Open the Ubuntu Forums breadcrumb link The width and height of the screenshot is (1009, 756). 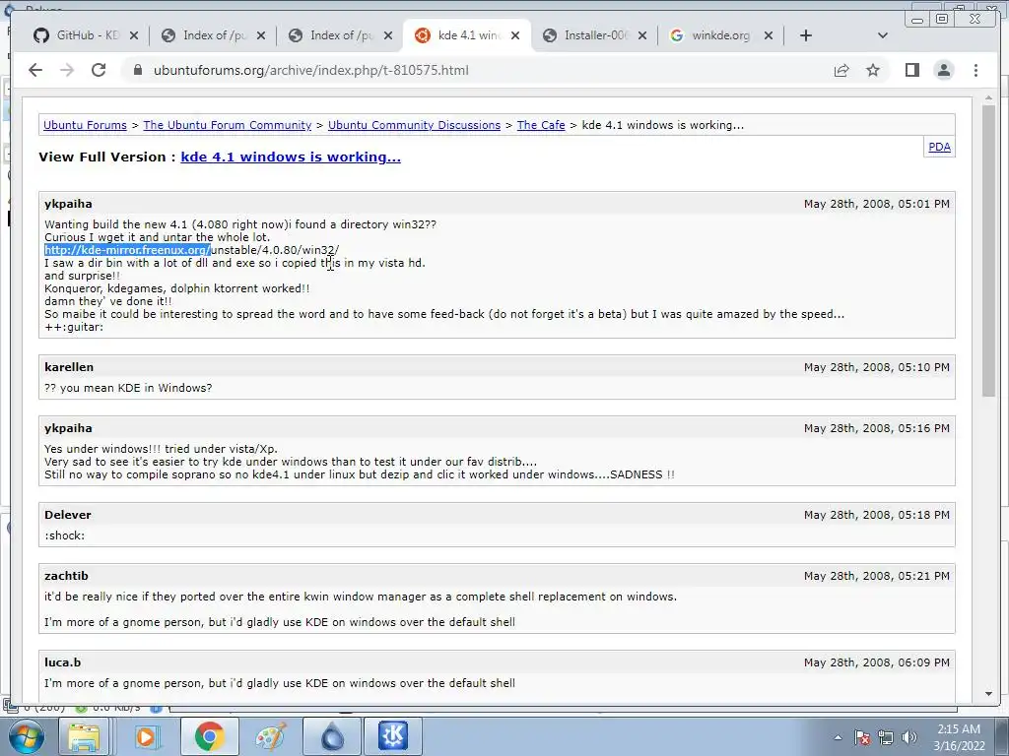pos(85,125)
